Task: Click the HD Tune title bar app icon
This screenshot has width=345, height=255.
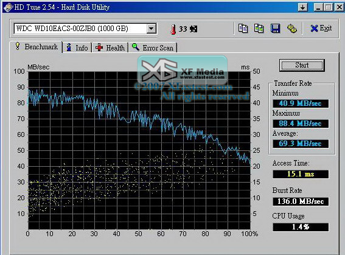Action: (x=8, y=7)
